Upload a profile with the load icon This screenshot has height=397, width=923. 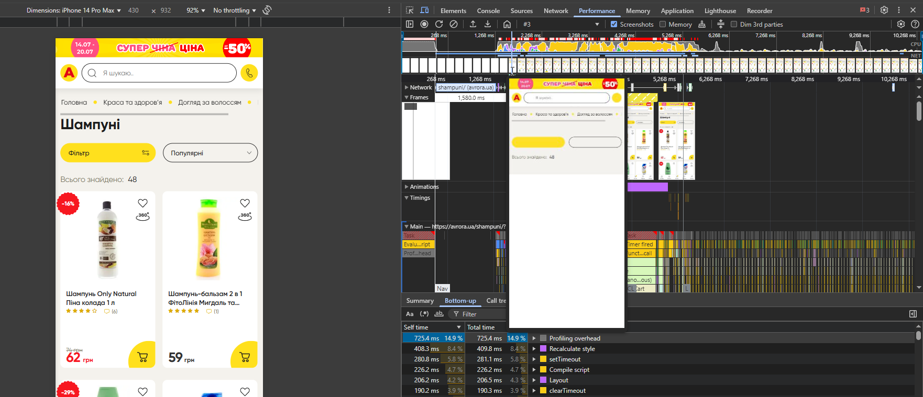tap(473, 24)
